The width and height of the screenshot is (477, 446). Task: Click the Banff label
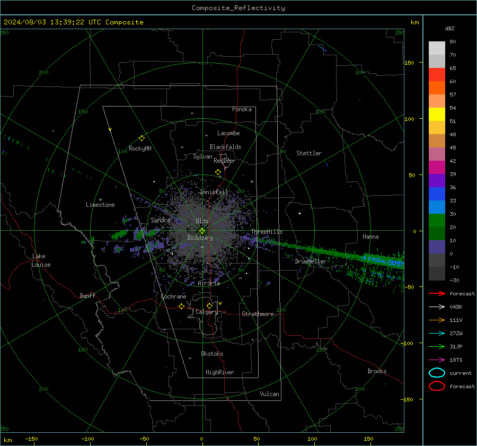(x=87, y=295)
